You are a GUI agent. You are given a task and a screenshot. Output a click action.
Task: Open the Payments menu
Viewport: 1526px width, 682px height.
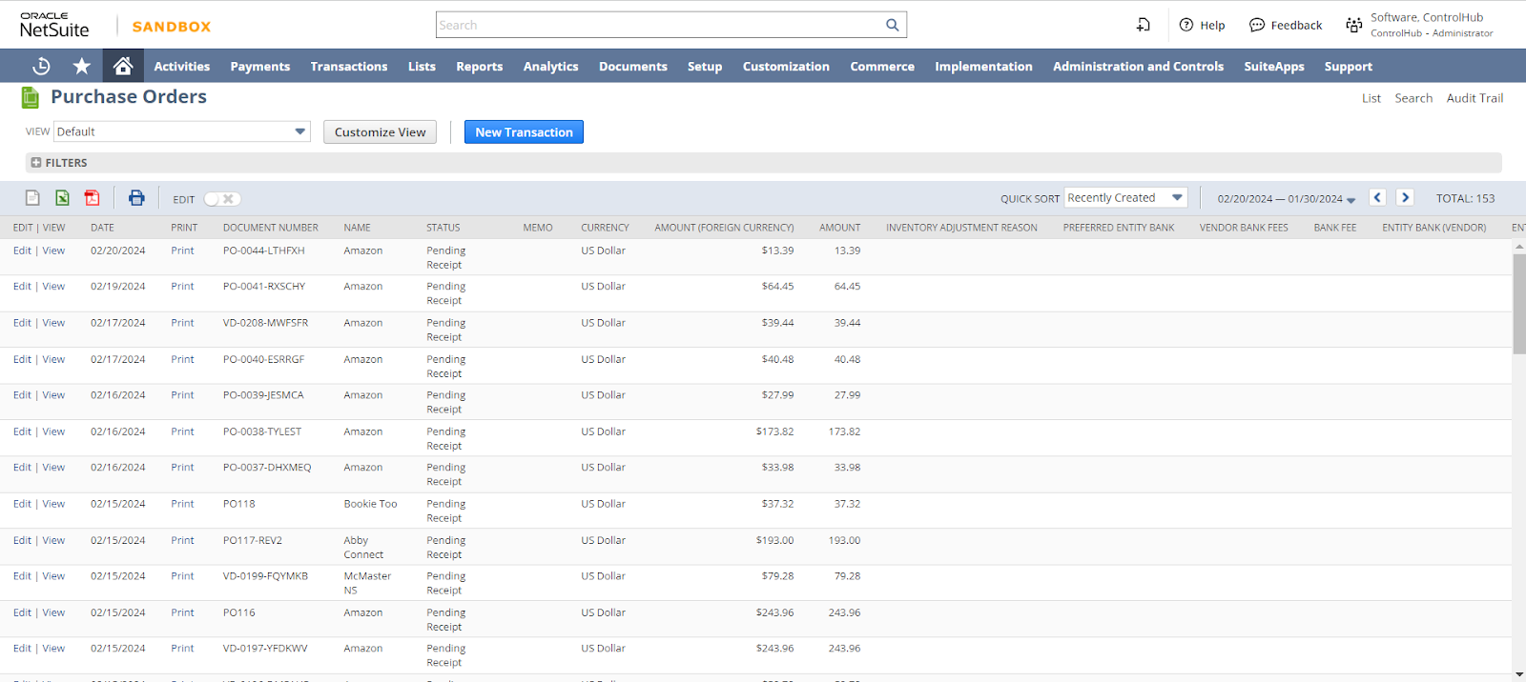260,66
